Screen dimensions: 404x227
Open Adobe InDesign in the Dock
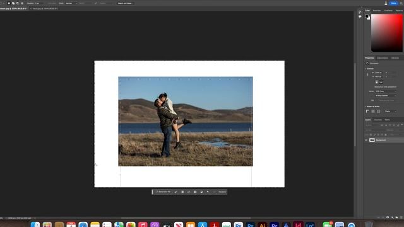[298, 225]
